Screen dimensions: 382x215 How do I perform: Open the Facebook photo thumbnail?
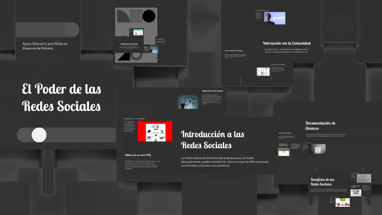pyautogui.click(x=275, y=18)
